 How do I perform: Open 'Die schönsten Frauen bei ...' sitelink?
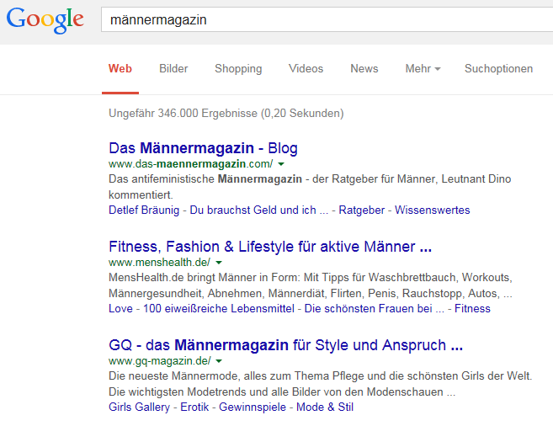coord(375,309)
